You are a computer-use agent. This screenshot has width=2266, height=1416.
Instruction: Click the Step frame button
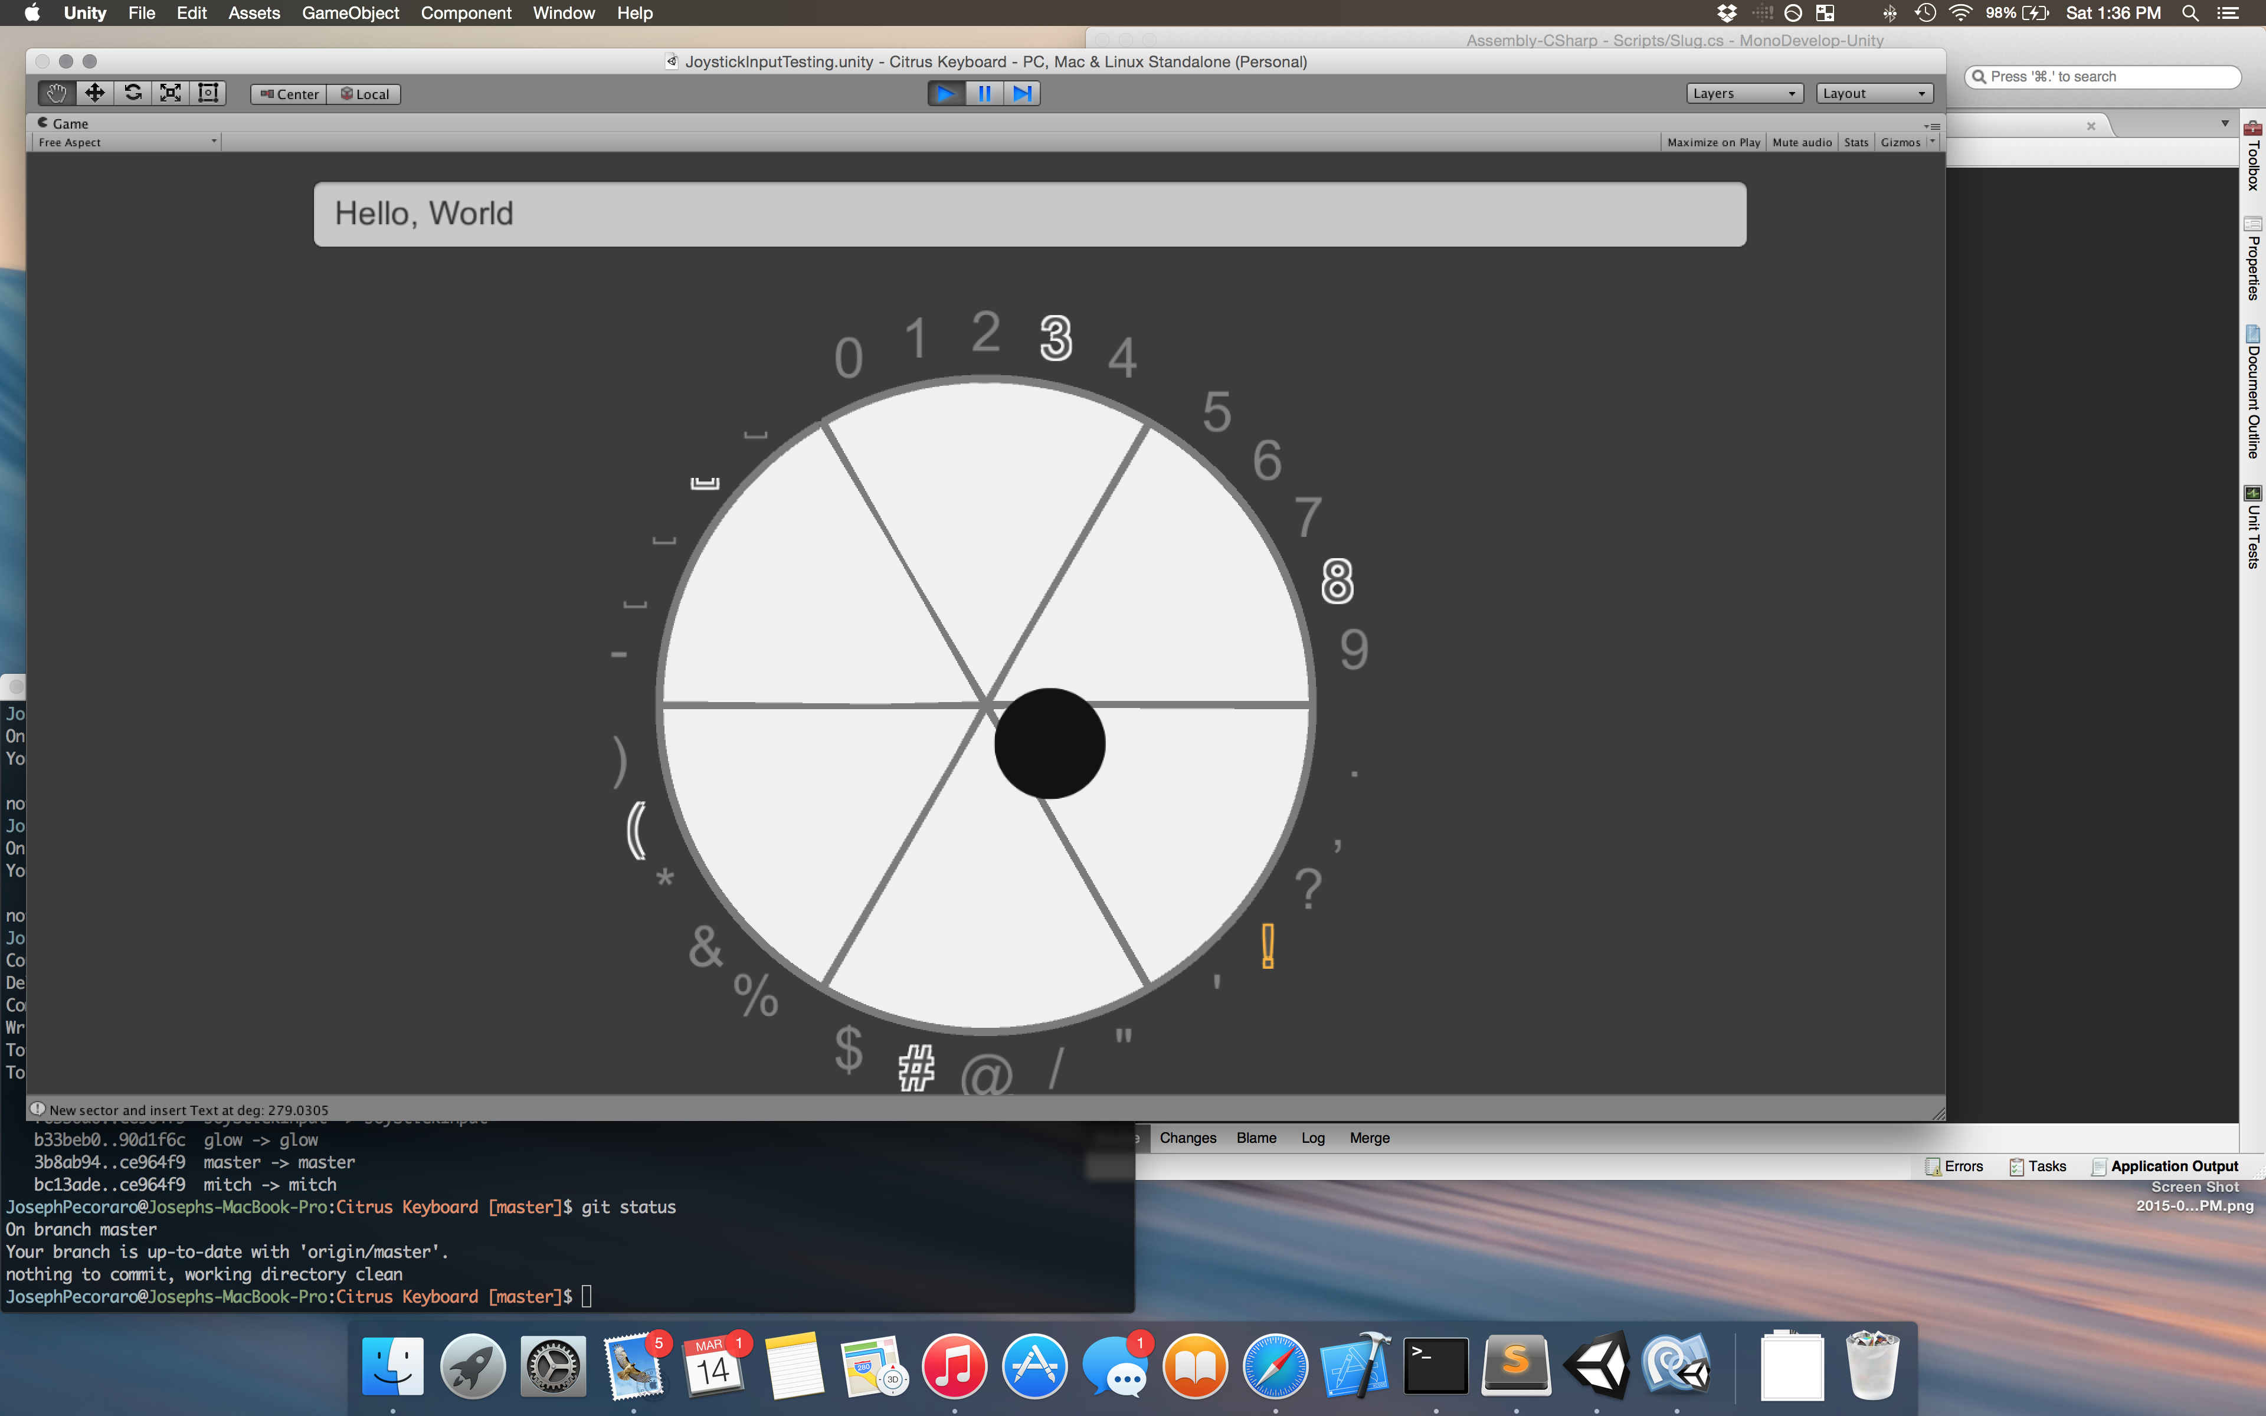click(1021, 93)
